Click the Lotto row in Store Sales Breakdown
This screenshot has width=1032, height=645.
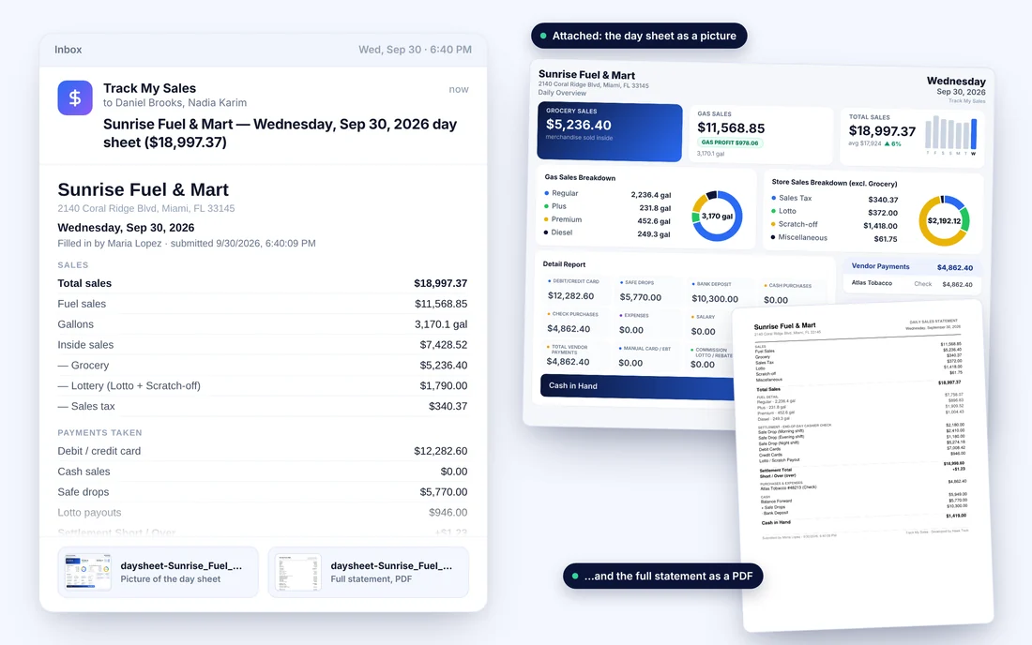[x=835, y=212]
